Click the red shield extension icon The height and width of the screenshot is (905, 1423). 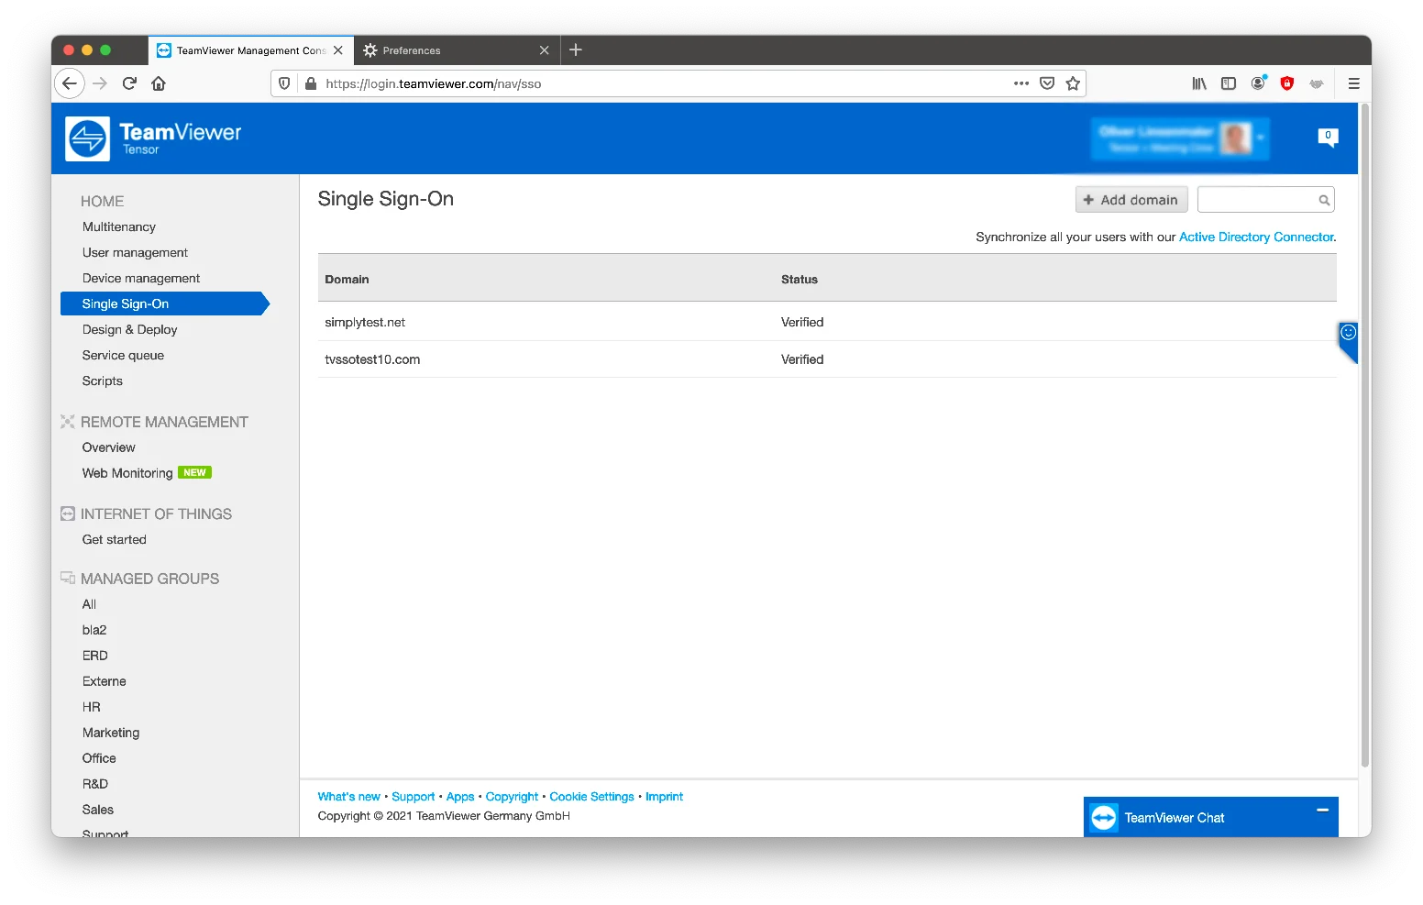coord(1287,83)
